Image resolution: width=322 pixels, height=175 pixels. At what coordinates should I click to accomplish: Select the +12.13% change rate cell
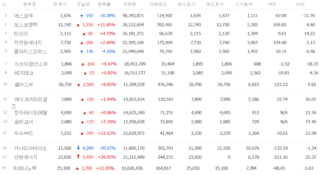107,133
